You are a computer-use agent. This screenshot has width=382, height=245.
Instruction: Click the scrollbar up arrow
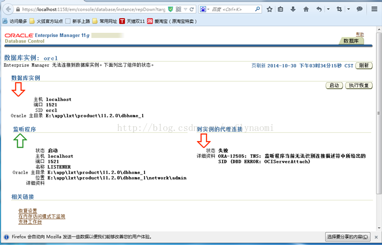click(379, 29)
